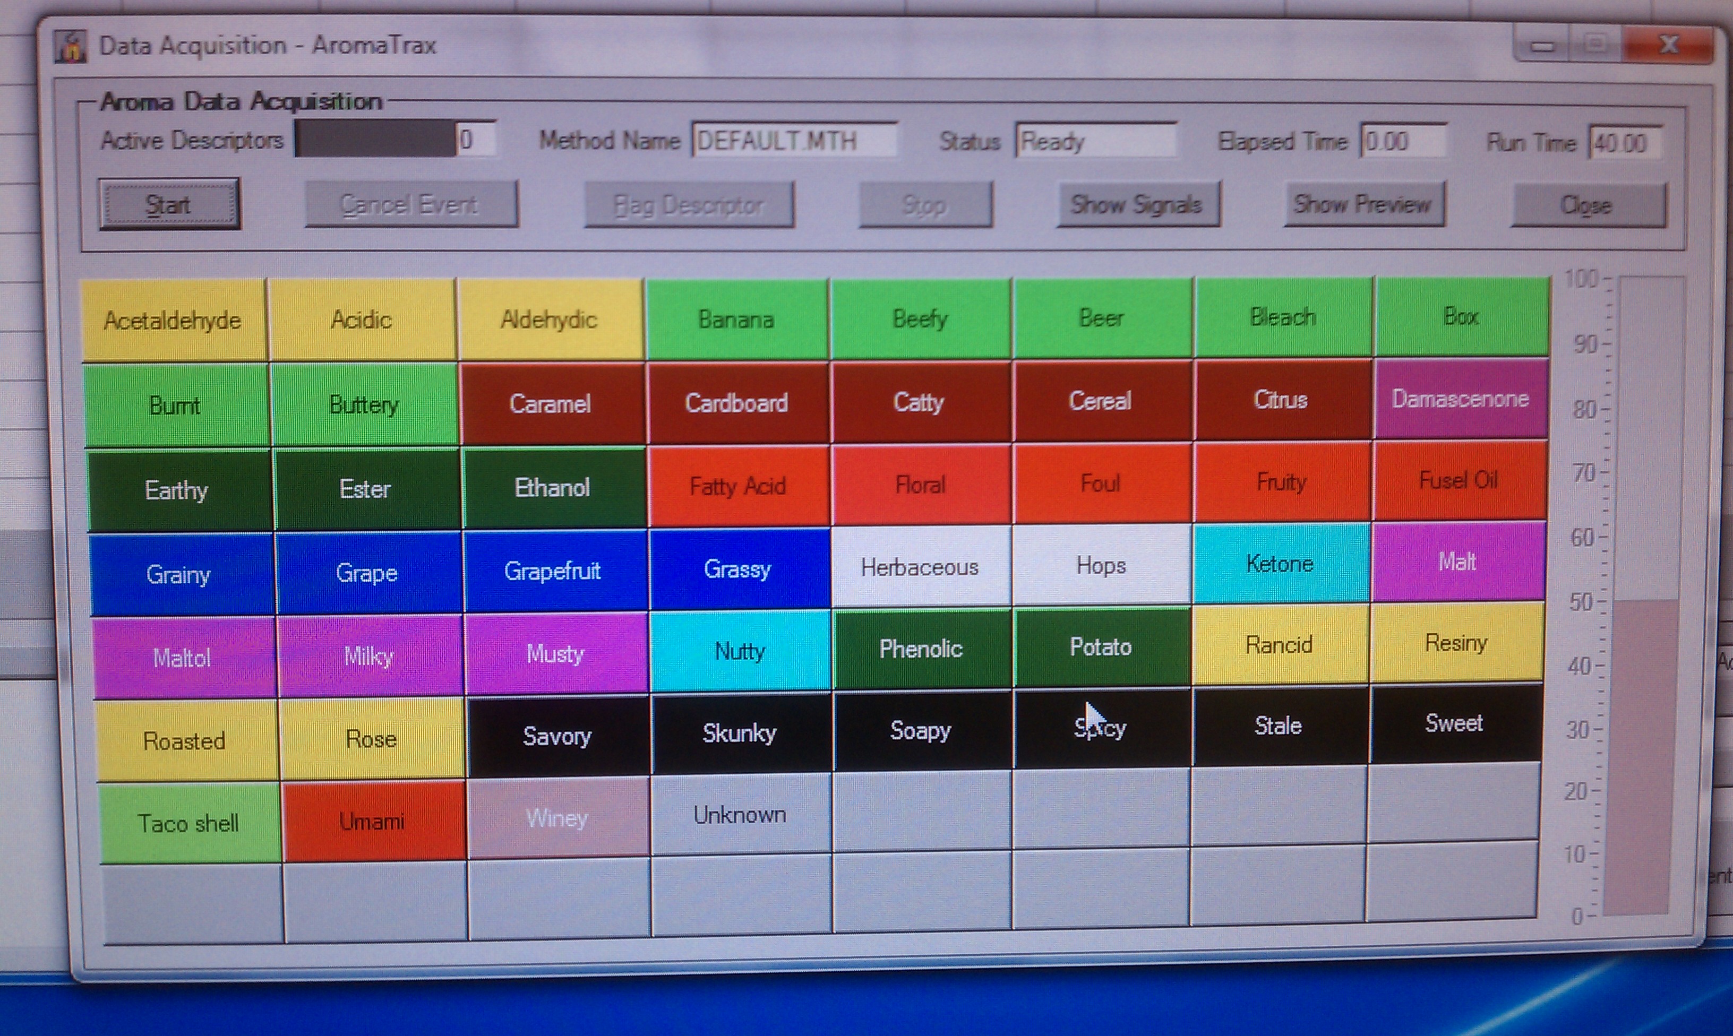Pick the Bleach descriptor tile

[1283, 317]
